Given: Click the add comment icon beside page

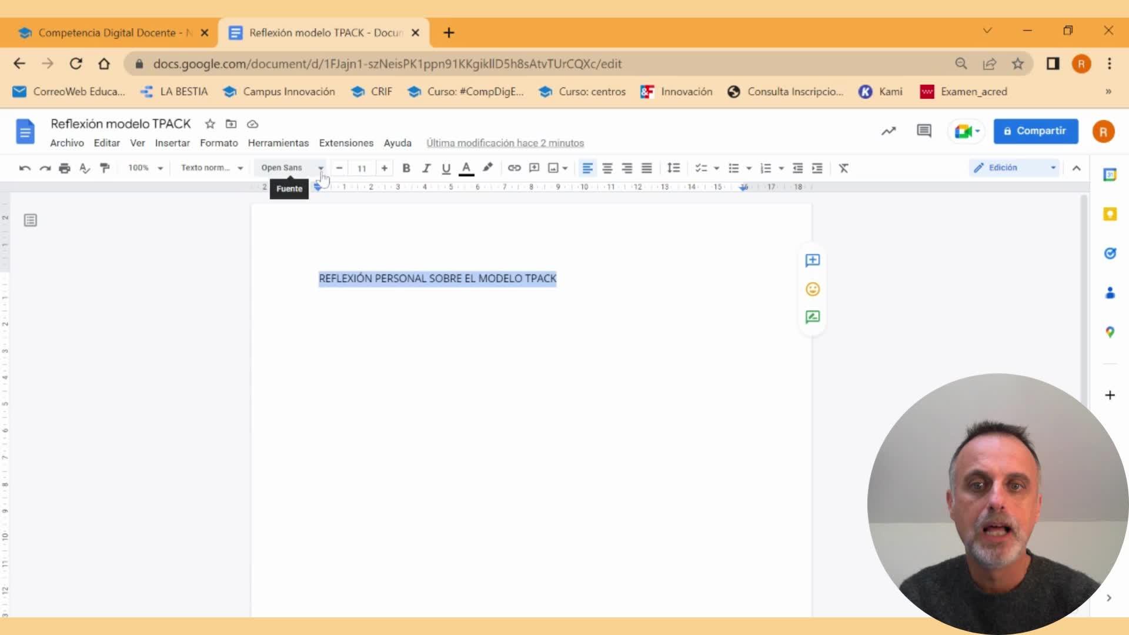Looking at the screenshot, I should pos(813,260).
